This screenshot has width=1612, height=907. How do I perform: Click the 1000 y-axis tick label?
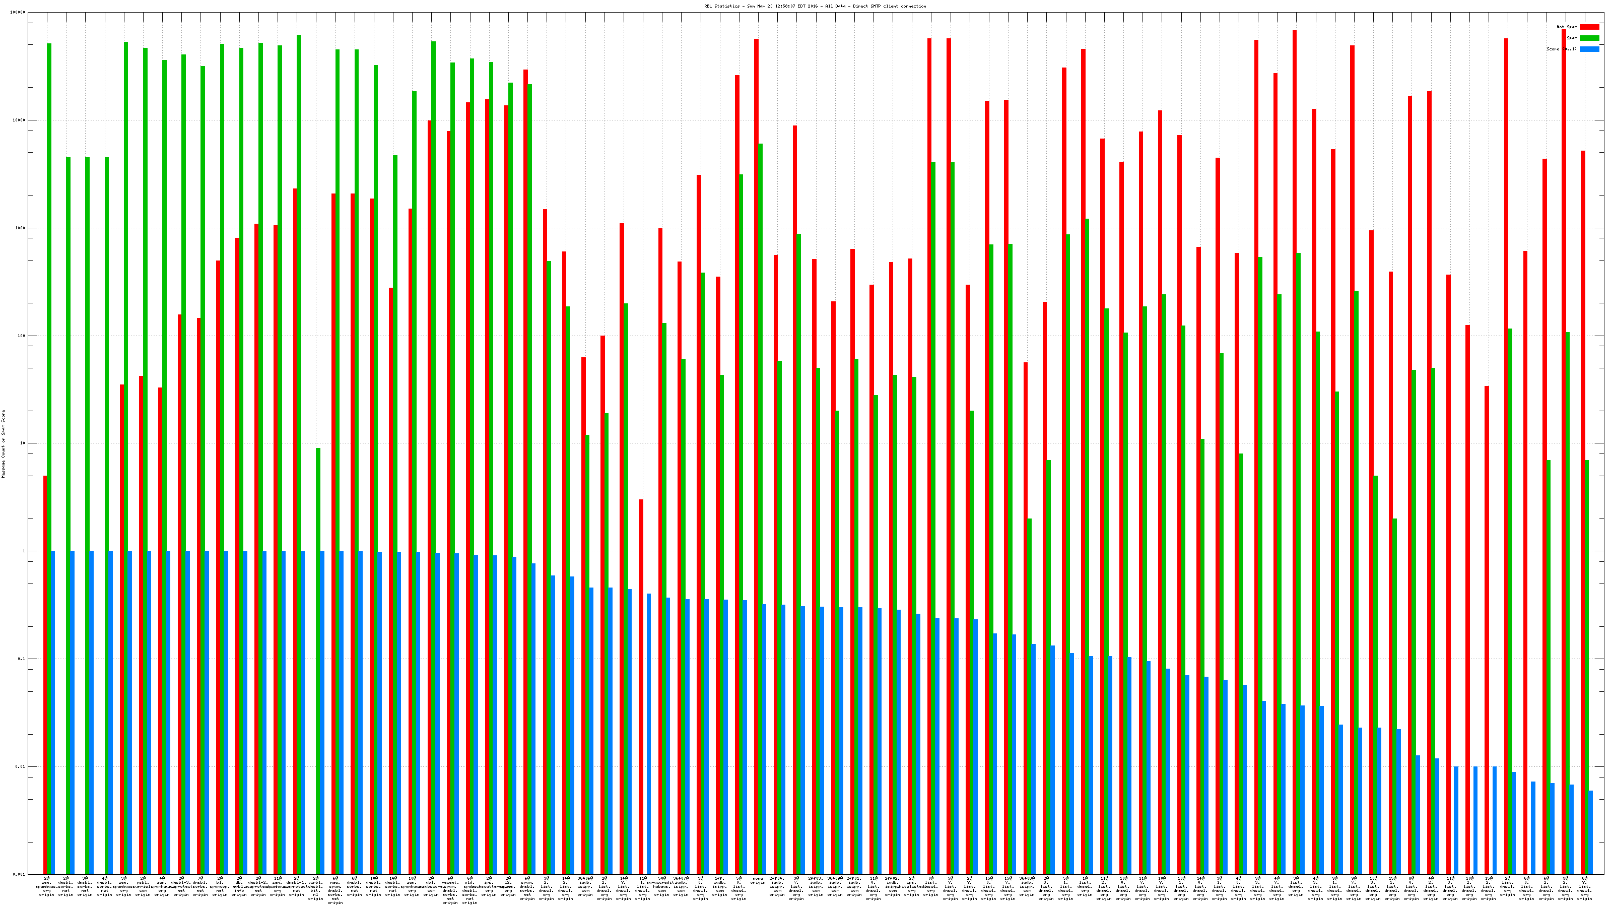[x=21, y=228]
